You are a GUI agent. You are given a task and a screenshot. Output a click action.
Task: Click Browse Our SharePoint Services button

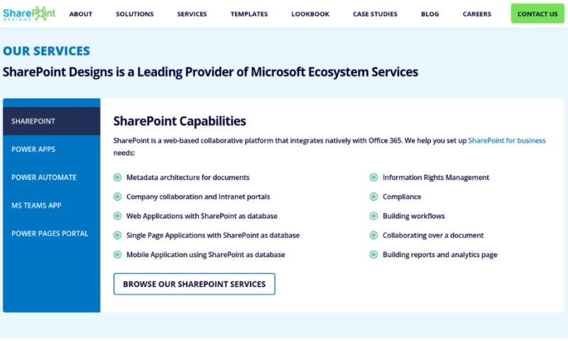(x=194, y=284)
